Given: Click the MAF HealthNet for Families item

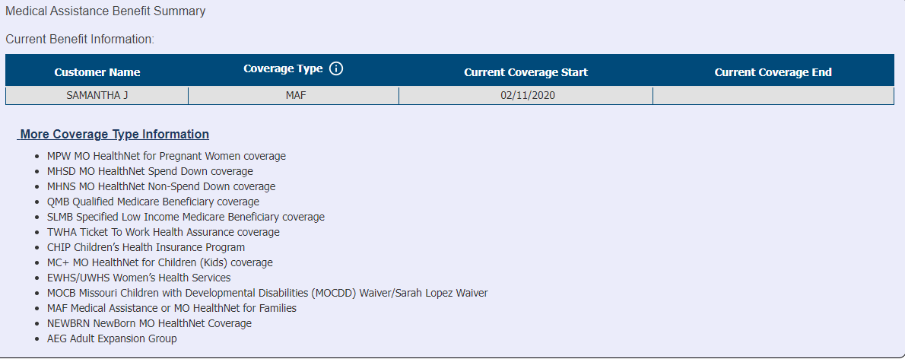Looking at the screenshot, I should click(x=172, y=308).
